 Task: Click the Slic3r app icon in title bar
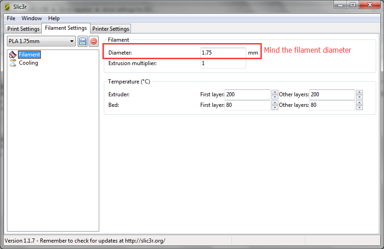click(x=8, y=6)
